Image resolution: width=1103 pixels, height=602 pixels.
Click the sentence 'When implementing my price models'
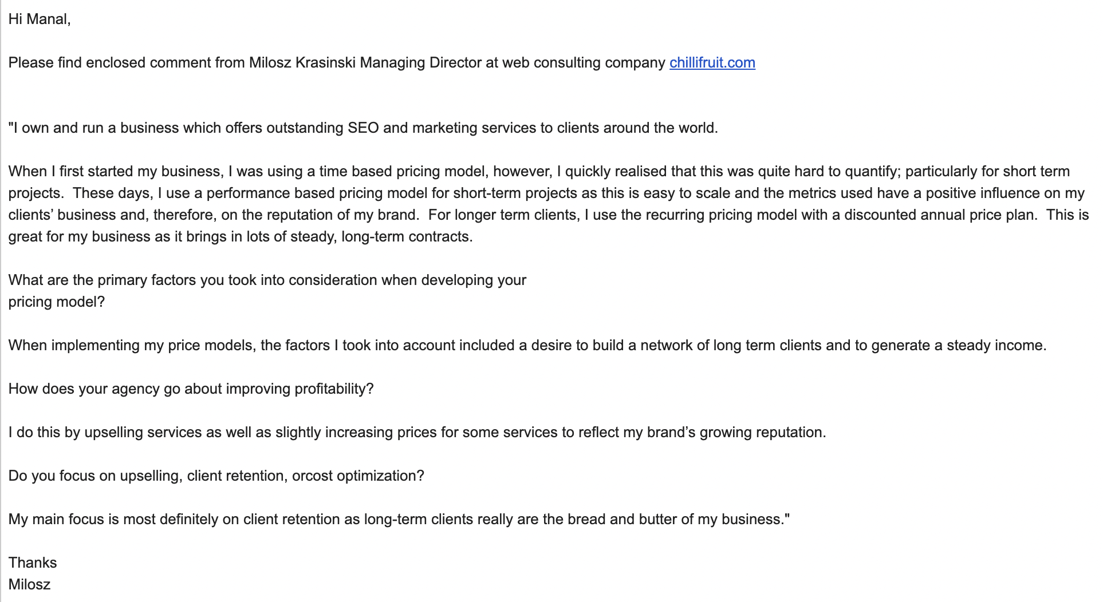click(527, 345)
